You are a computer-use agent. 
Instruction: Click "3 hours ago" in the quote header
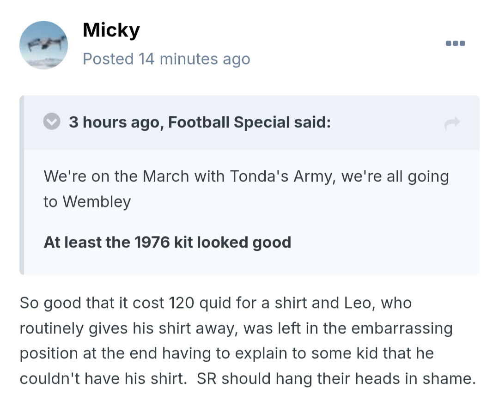pos(114,122)
